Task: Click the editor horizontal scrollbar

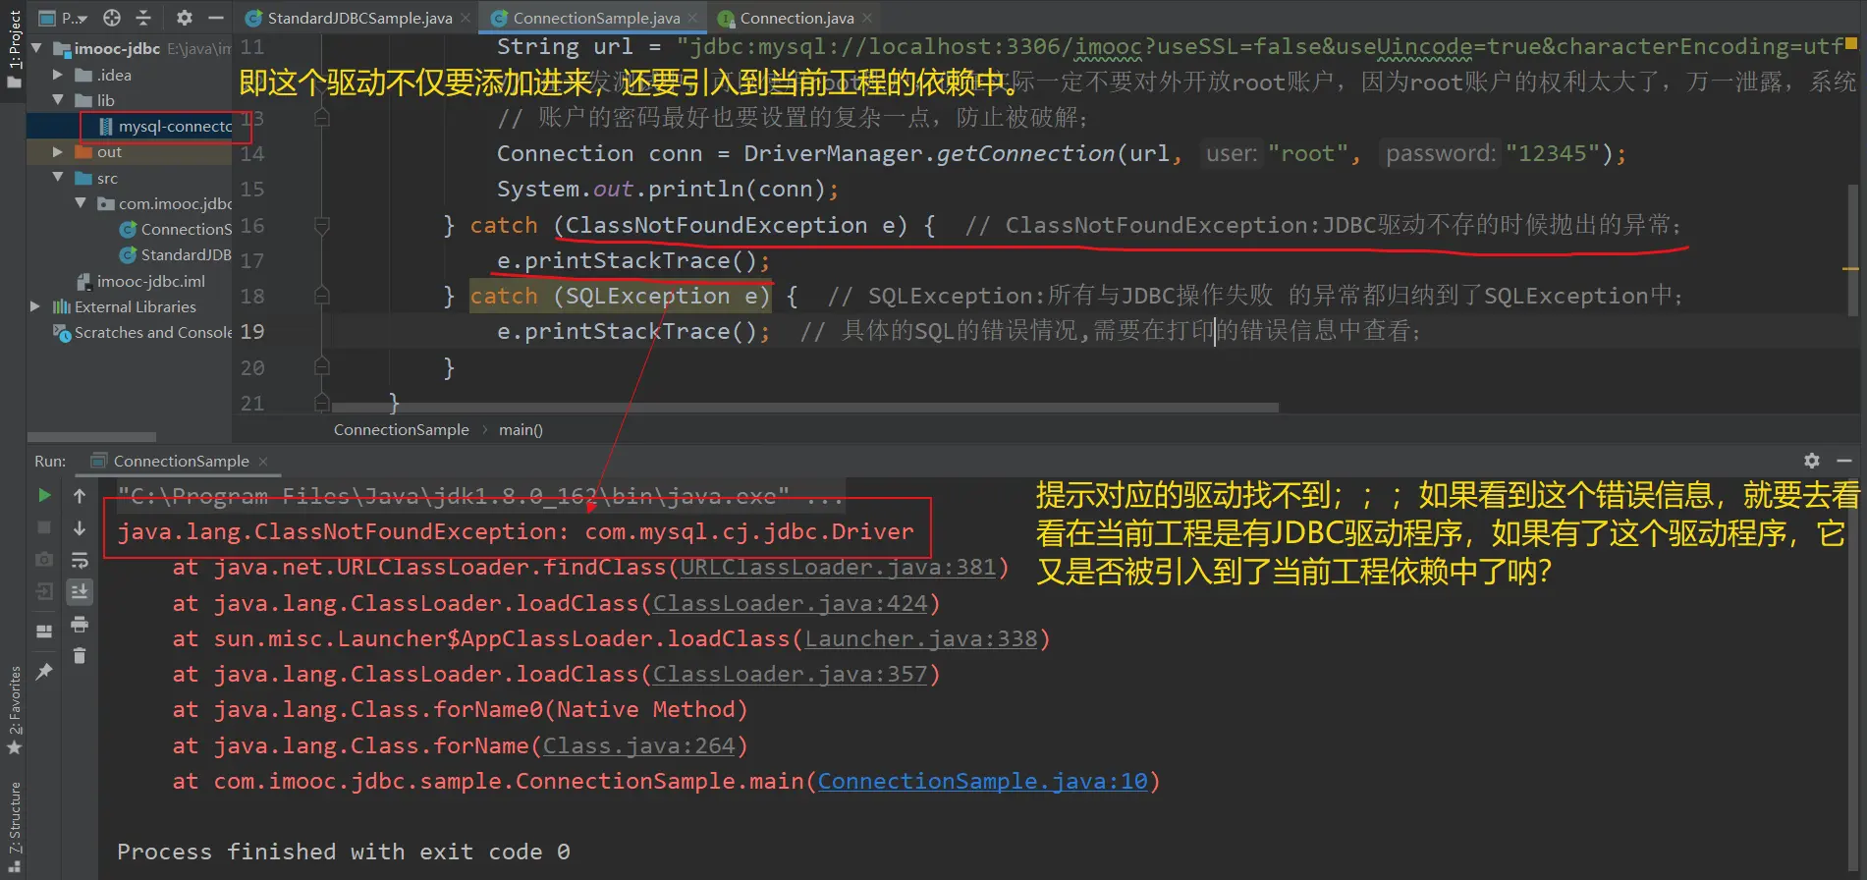Action: pos(805,407)
